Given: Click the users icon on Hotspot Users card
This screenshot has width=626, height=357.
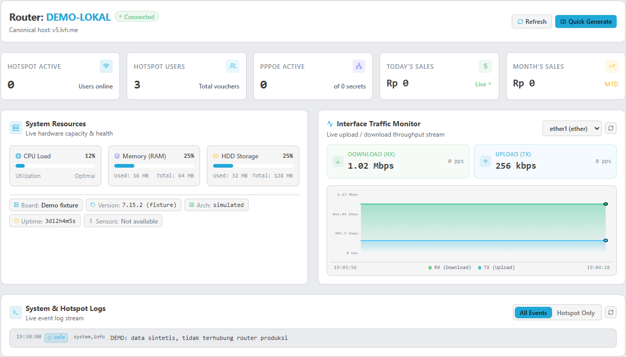Looking at the screenshot, I should (233, 66).
